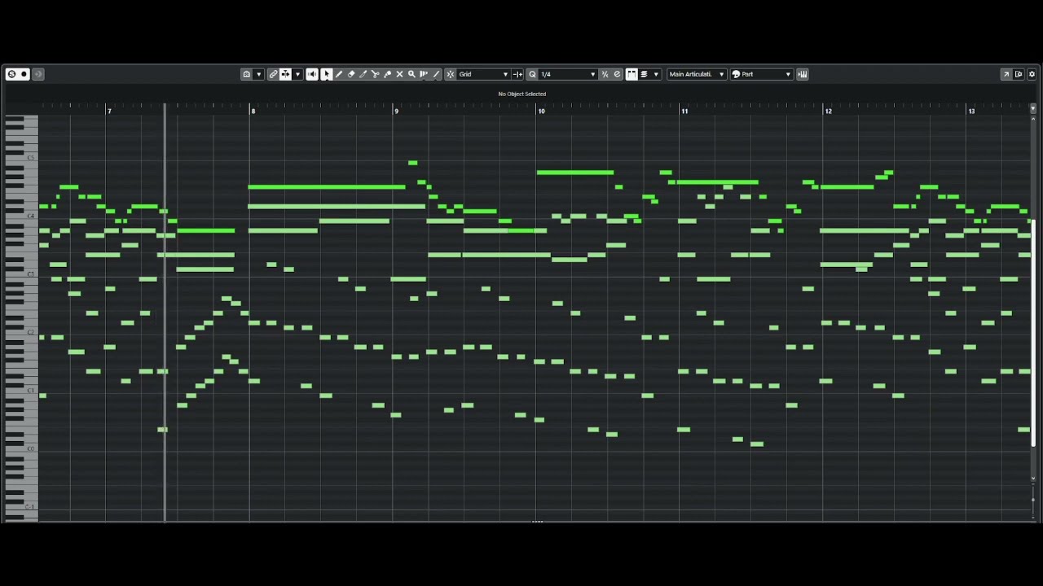Screen dimensions: 1043x586
Task: Toggle Show Note Expression Data icon
Action: pos(632,74)
